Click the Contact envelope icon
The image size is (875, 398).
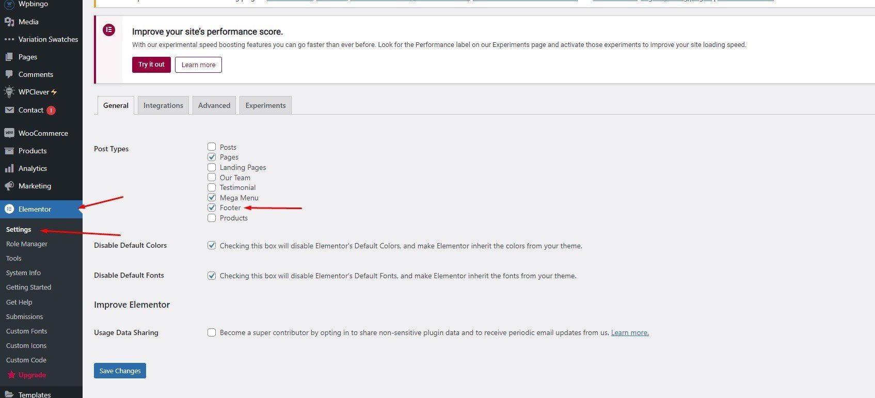pyautogui.click(x=9, y=110)
